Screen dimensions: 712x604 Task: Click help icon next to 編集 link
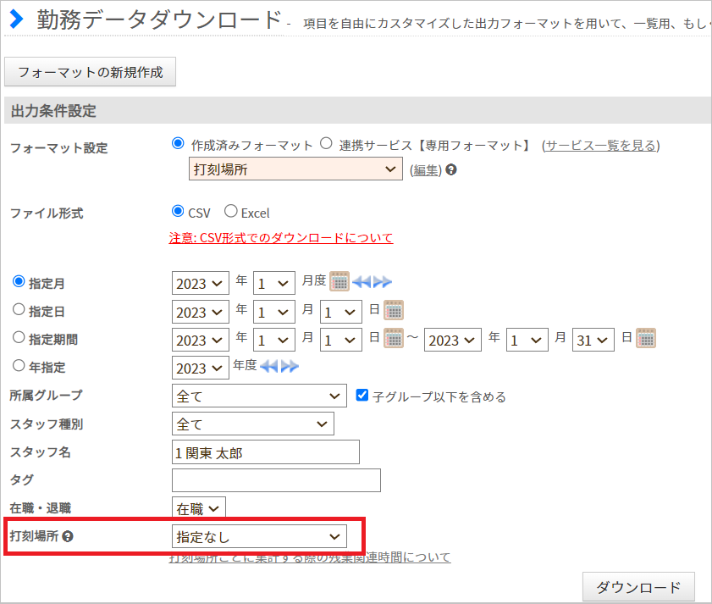point(451,169)
